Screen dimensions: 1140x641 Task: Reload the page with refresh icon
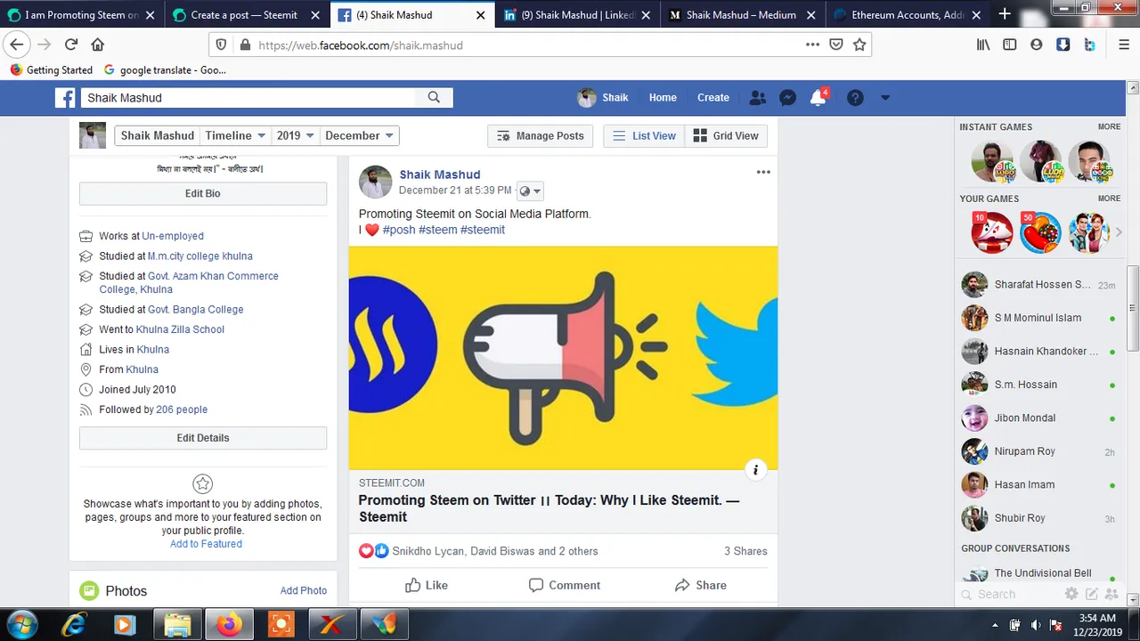[x=71, y=45]
